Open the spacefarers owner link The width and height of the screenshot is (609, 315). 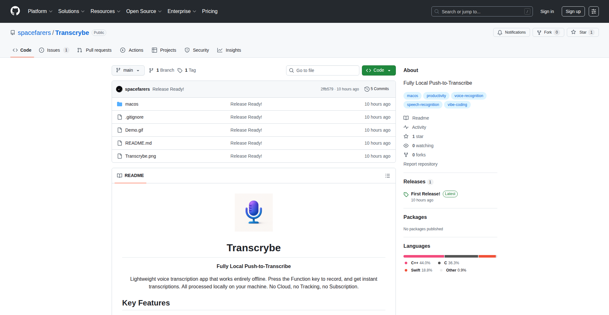[34, 33]
